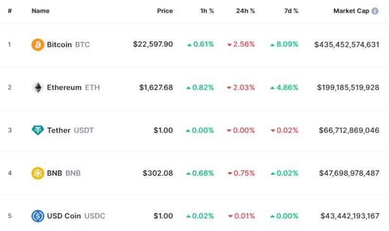Screen dimensions: 389x231
Task: Open the Bitcoin BTC name link
Action: [x=68, y=45]
